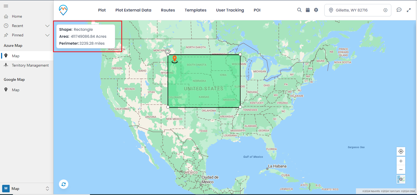Open the Routes menu
Image resolution: width=417 pixels, height=195 pixels.
coord(168,10)
